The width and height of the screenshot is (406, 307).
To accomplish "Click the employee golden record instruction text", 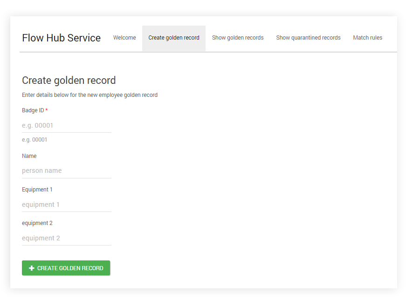I will [89, 95].
